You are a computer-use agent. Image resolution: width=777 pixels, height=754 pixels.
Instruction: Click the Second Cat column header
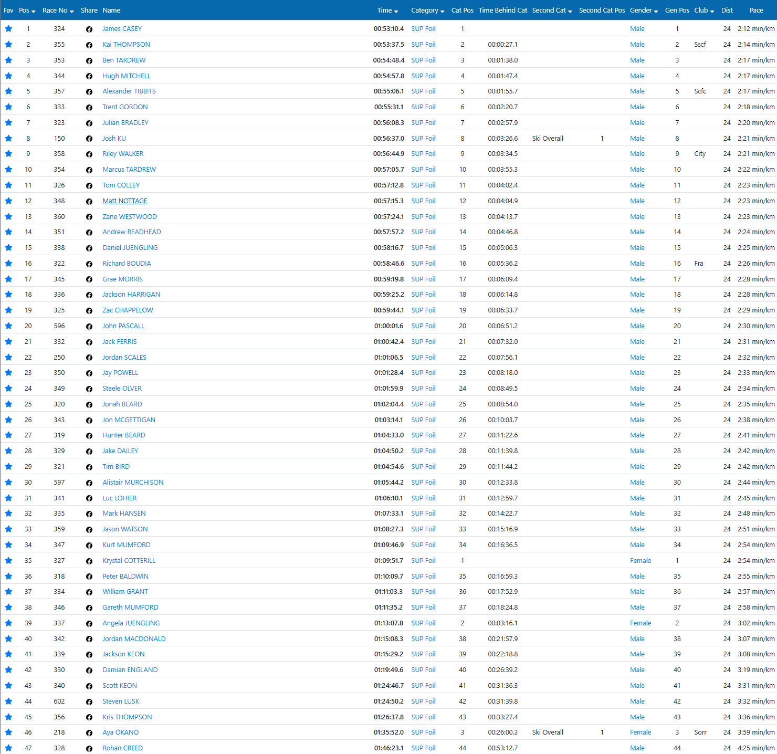coord(552,11)
